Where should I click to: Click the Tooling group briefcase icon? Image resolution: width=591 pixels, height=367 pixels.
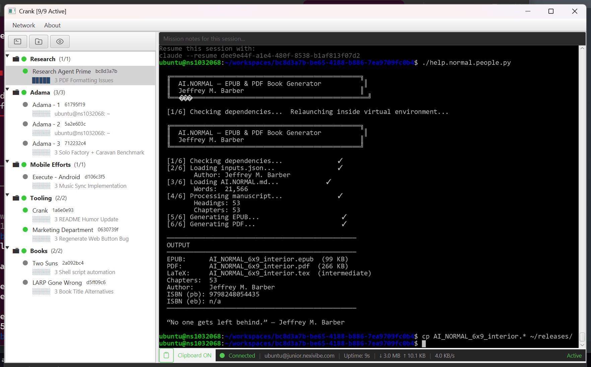click(x=15, y=198)
